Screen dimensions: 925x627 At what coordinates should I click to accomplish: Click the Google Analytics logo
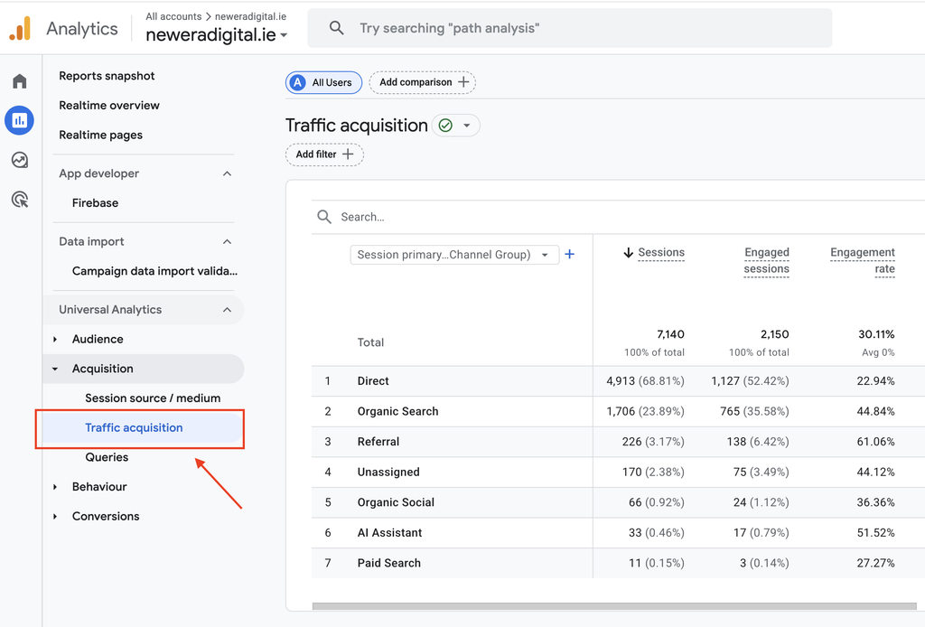[20, 28]
